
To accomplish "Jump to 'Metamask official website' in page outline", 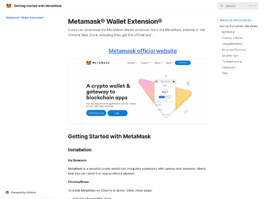I will click(x=235, y=20).
